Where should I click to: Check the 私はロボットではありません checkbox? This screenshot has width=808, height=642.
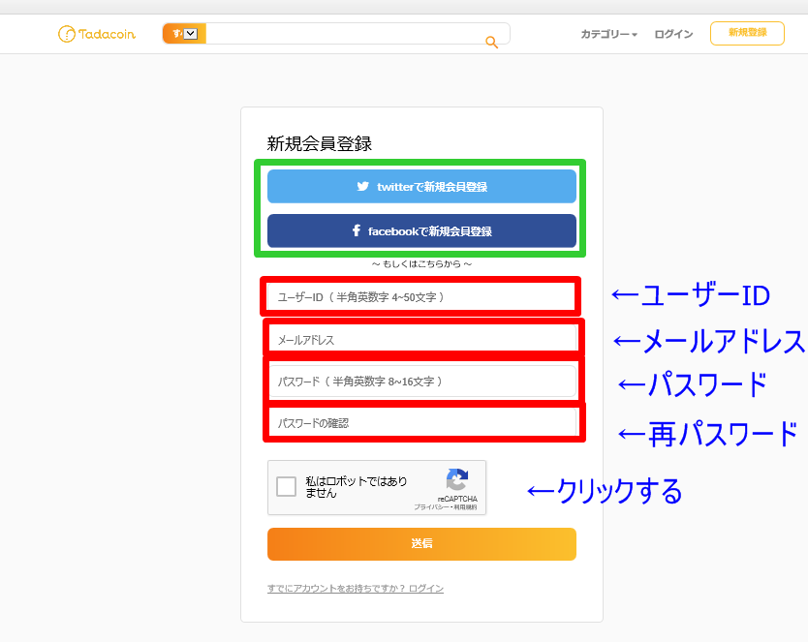pos(286,487)
